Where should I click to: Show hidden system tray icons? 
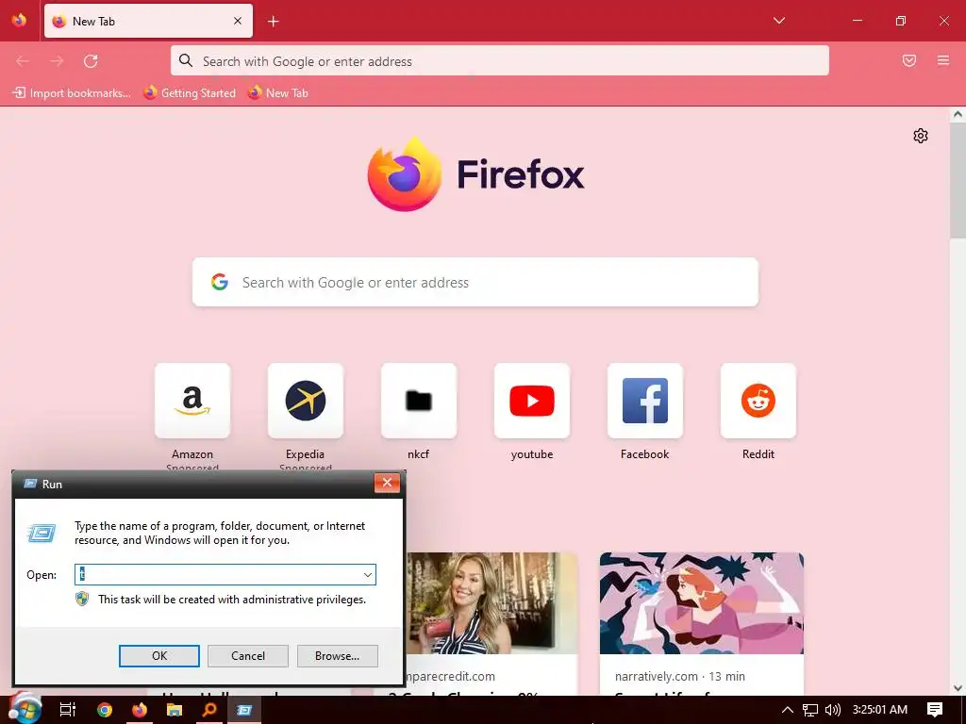tap(788, 710)
